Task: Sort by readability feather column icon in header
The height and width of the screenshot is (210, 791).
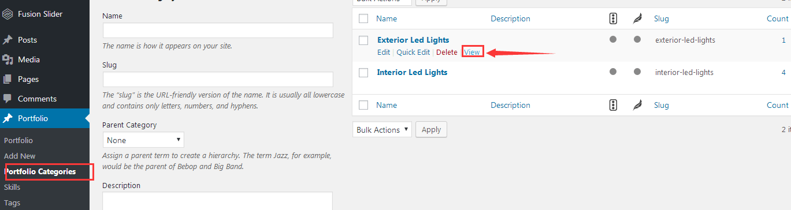Action: [637, 18]
